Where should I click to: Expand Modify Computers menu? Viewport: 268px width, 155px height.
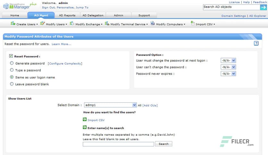pos(184,24)
